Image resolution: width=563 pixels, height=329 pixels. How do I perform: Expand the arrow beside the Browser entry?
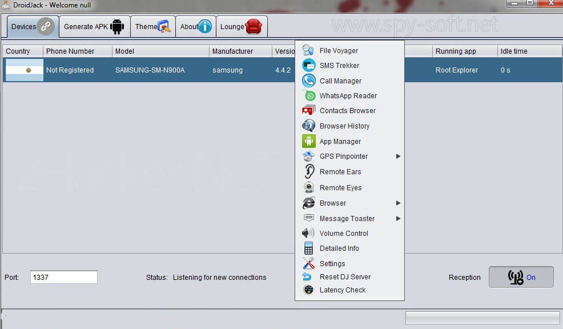(398, 203)
